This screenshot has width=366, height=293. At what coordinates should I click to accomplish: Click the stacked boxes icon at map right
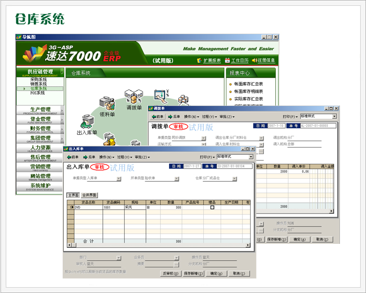[183, 100]
